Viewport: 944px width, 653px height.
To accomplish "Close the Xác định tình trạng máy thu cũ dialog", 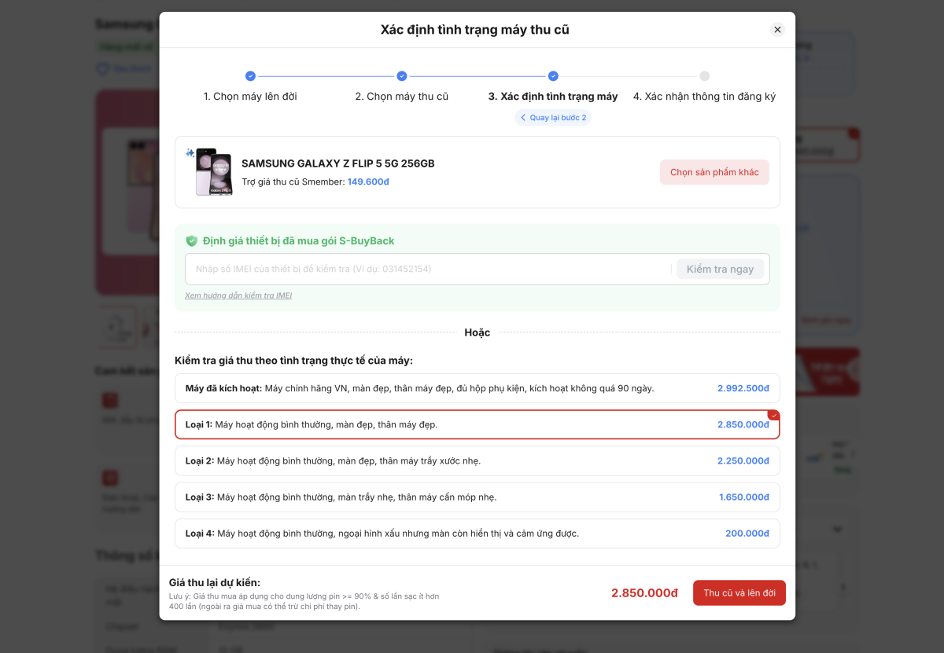I will click(x=777, y=30).
